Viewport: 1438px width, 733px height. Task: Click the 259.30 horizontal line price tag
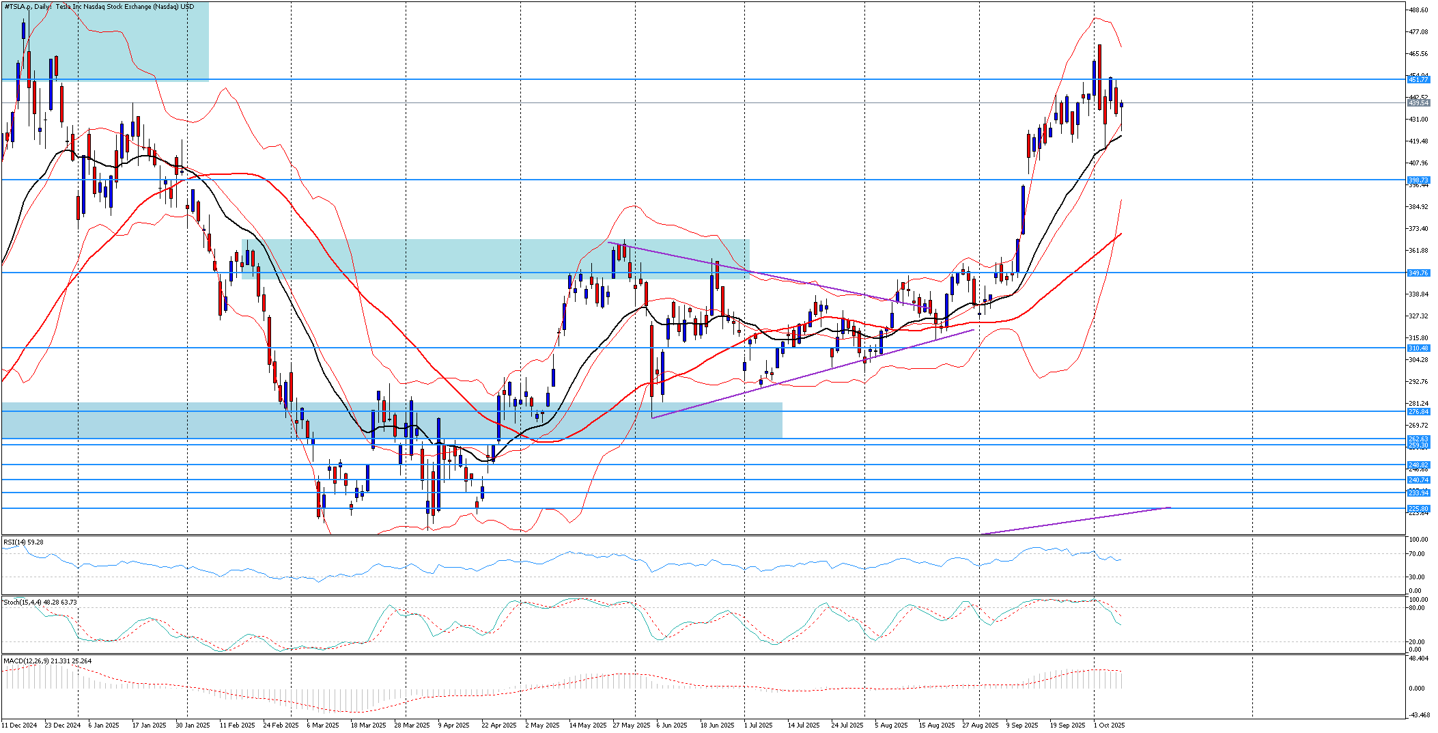1418,445
